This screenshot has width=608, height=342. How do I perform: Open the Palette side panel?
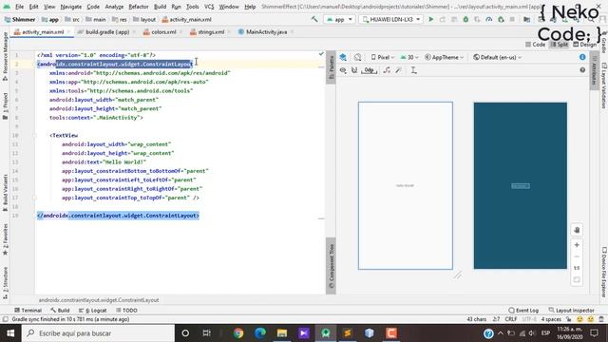[x=332, y=67]
